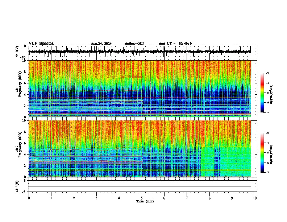Click the ch.2 spectrogram '8' kHz tick label
The image size is (287, 222).
click(x=25, y=132)
